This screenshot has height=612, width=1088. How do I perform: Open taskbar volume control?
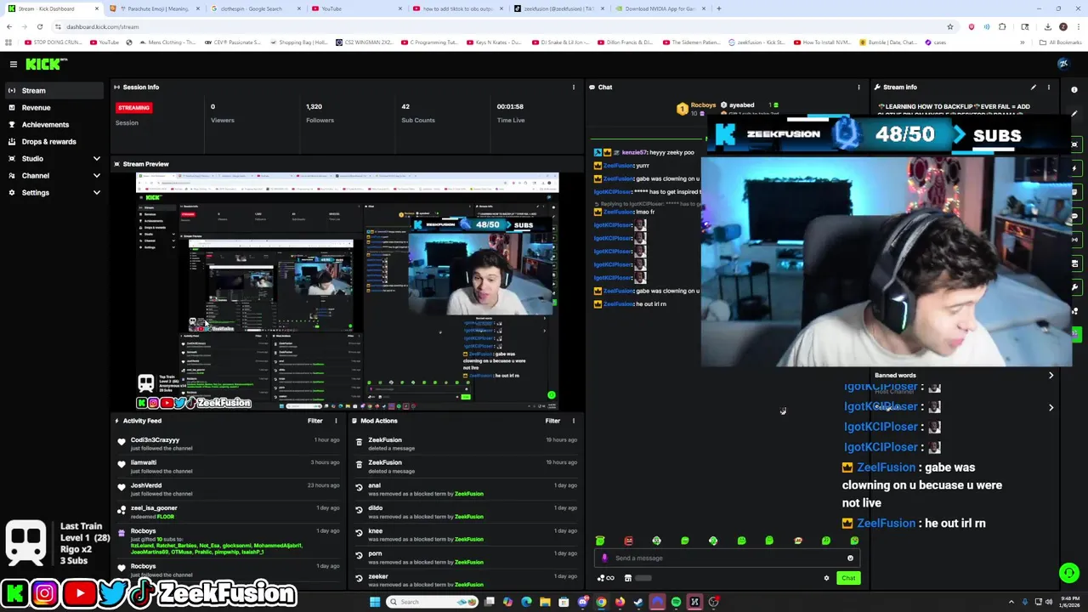point(1048,602)
